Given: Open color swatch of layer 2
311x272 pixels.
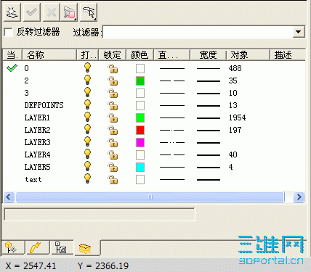Looking at the screenshot, I should point(140,81).
